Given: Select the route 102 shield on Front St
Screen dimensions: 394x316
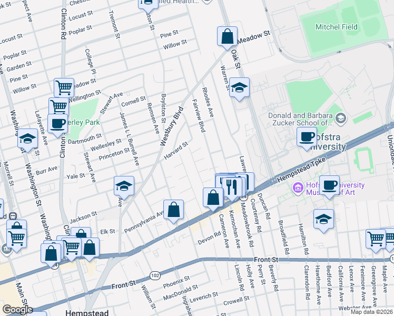Looking at the screenshot, I should (155, 275).
